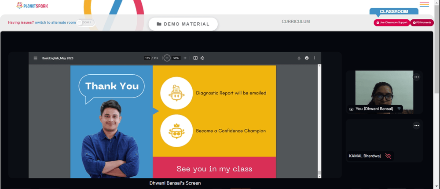Click the 50% zoom level field
The height and width of the screenshot is (189, 440).
coord(176,58)
